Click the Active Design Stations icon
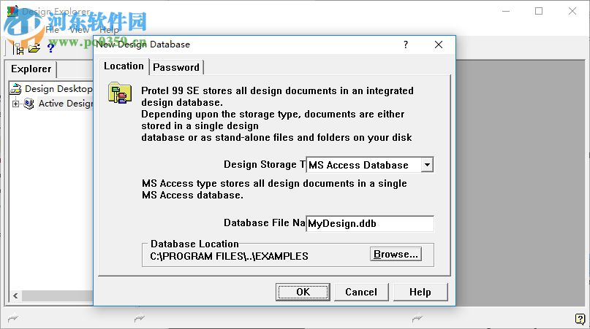The image size is (590, 329). (x=29, y=104)
